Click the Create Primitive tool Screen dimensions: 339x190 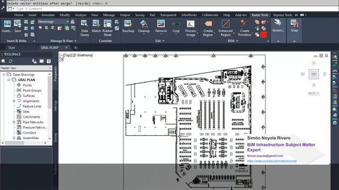(x=245, y=28)
